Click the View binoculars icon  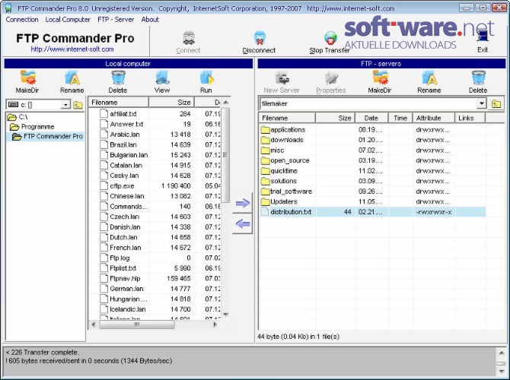(162, 78)
